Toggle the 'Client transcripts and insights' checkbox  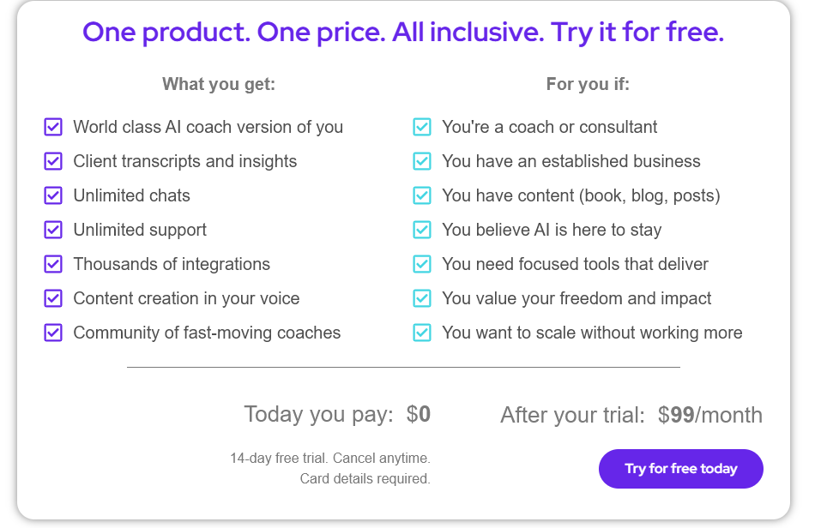[53, 161]
